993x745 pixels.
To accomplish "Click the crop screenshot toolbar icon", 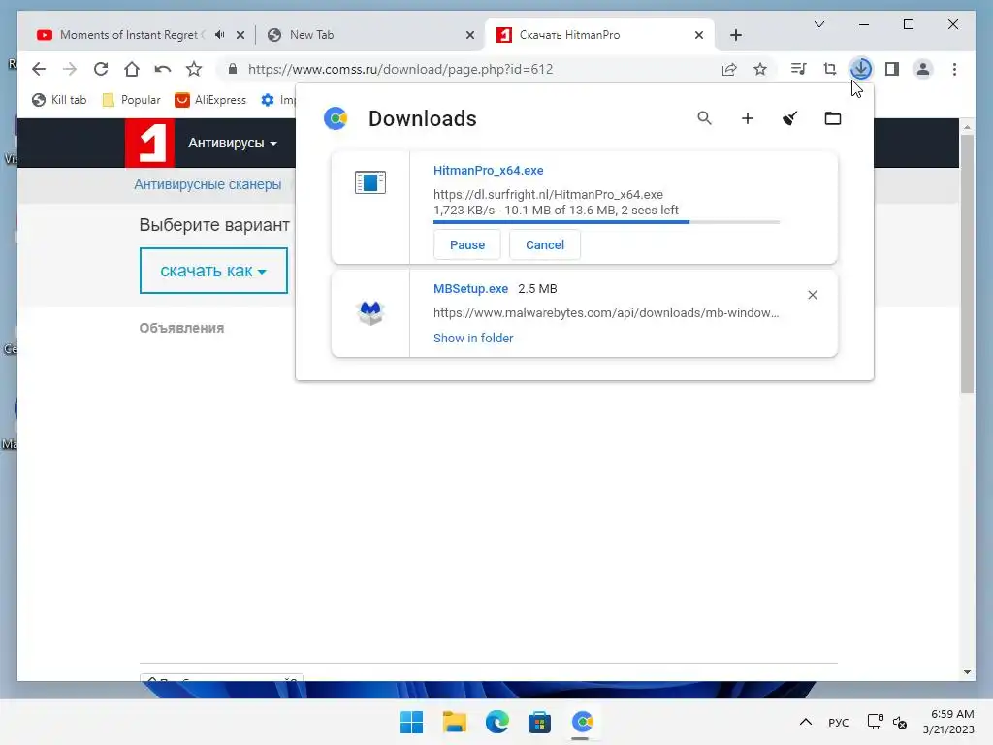I will (x=830, y=69).
